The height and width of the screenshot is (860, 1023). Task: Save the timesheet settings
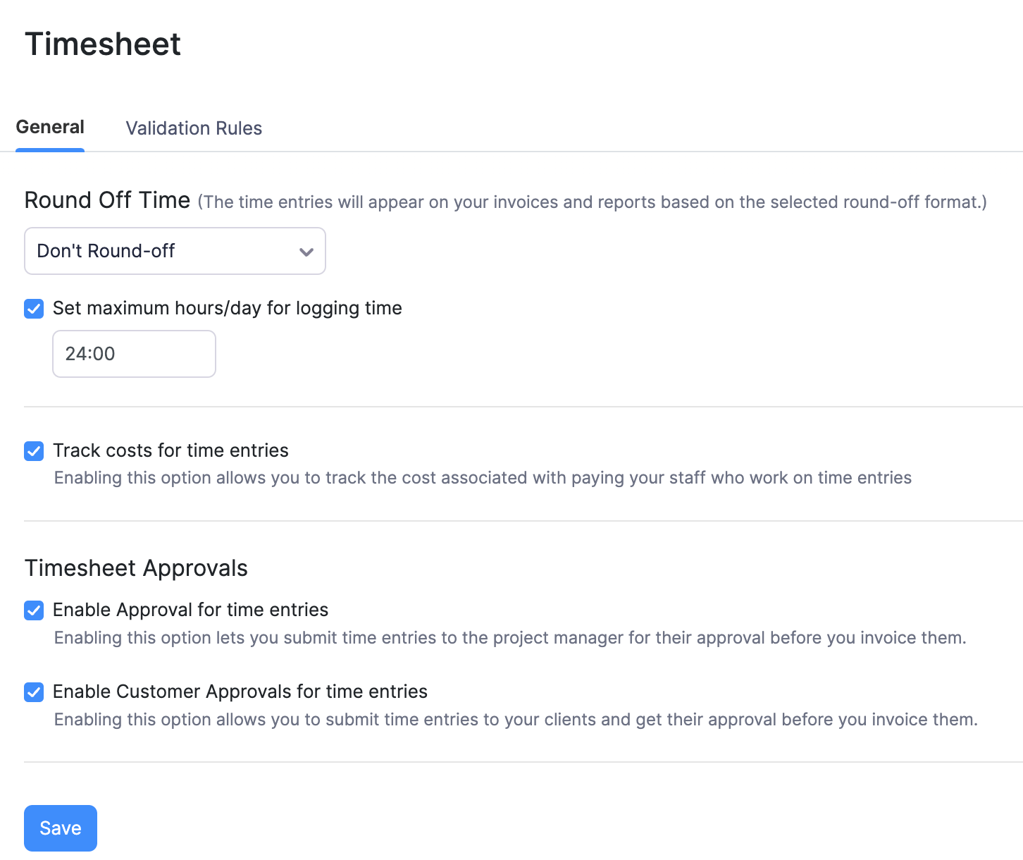(x=60, y=828)
